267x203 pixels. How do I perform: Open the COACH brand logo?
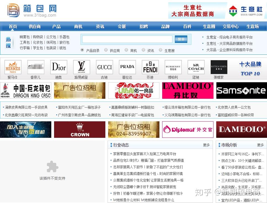pos(196,67)
